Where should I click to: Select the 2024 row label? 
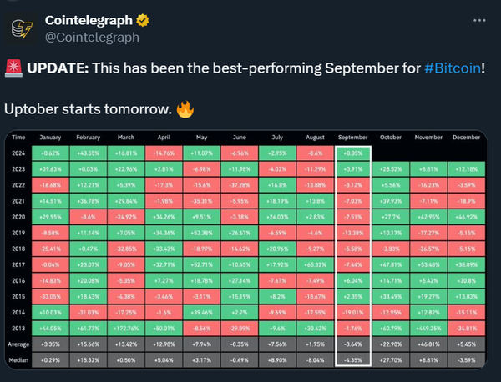coord(19,153)
